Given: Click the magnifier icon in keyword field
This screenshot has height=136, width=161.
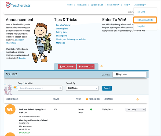Looking at the screenshot, I should [x=61, y=88].
